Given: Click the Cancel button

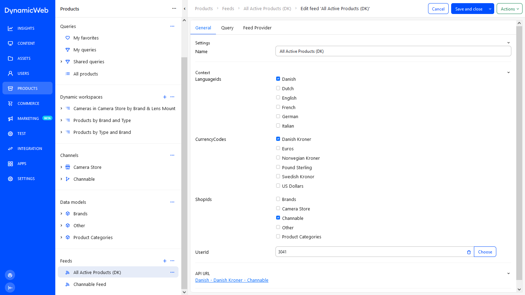Looking at the screenshot, I should point(438,9).
